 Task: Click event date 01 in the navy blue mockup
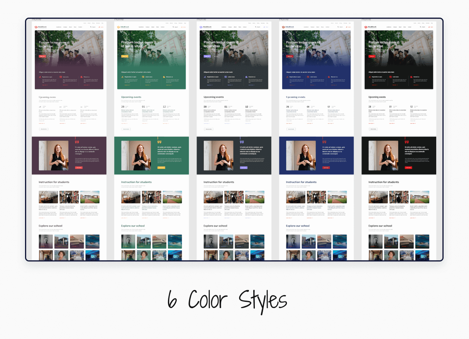click(308, 106)
